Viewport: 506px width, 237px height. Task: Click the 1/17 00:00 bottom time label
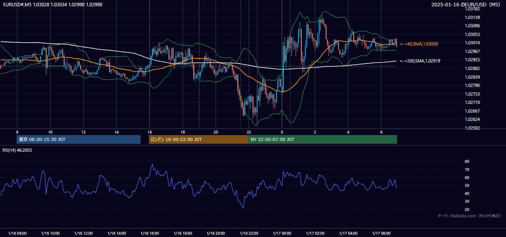[x=282, y=233]
